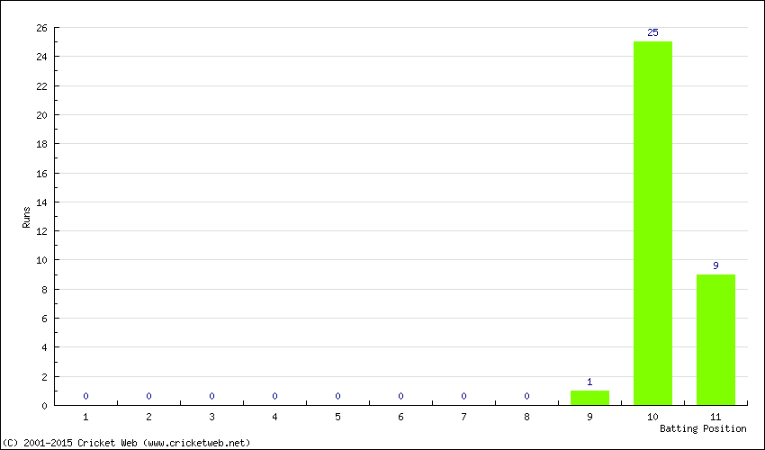Click the copyright text for Cricket Web
The height and width of the screenshot is (450, 765).
point(126,443)
